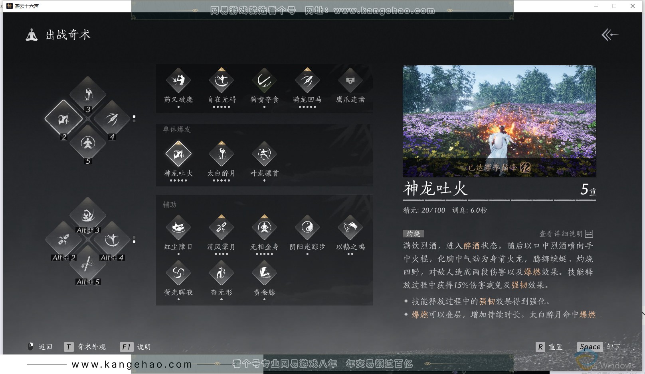Screen dimensions: 645x374
Task: Click the Alt+3 equipped skill slot
Action: pyautogui.click(x=88, y=215)
